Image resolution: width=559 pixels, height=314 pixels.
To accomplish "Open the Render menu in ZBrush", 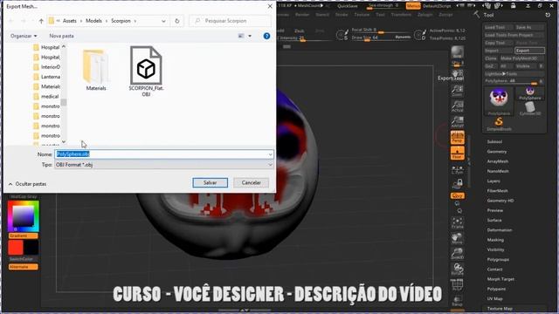I will pos(302,15).
